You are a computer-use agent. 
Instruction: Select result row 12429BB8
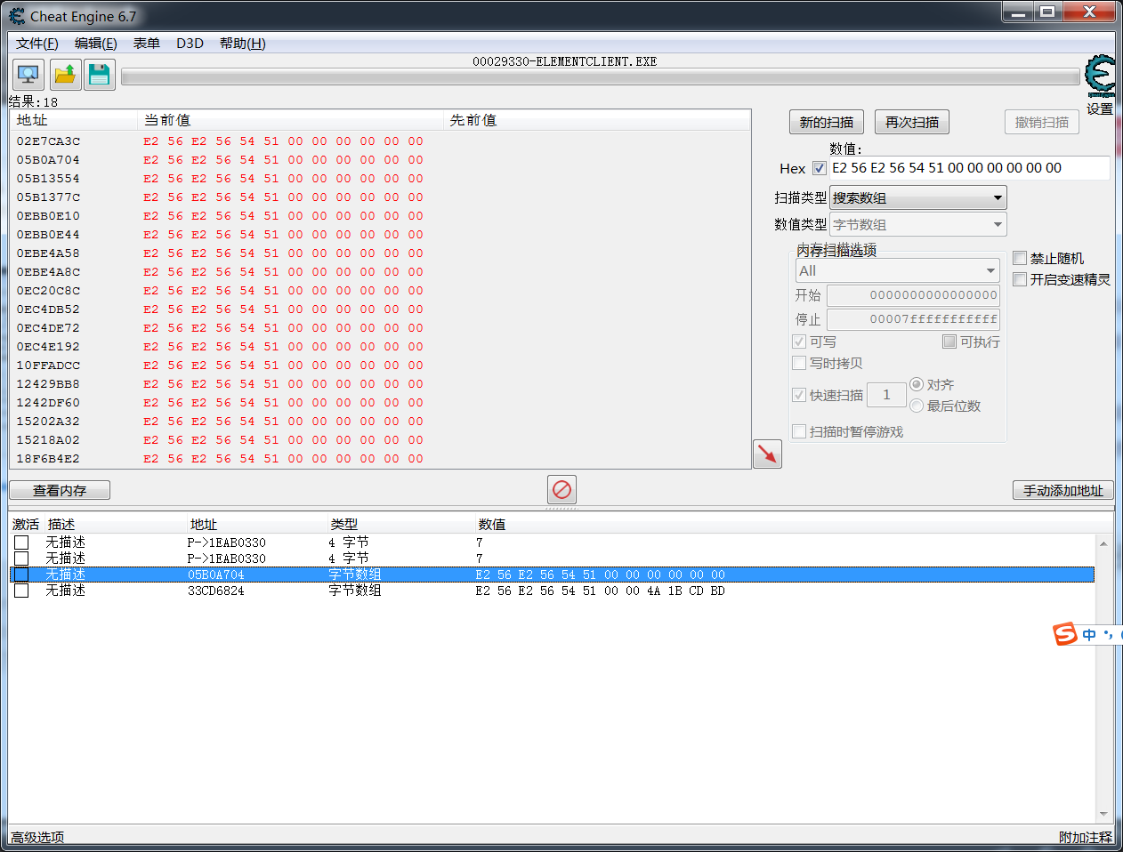(380, 384)
